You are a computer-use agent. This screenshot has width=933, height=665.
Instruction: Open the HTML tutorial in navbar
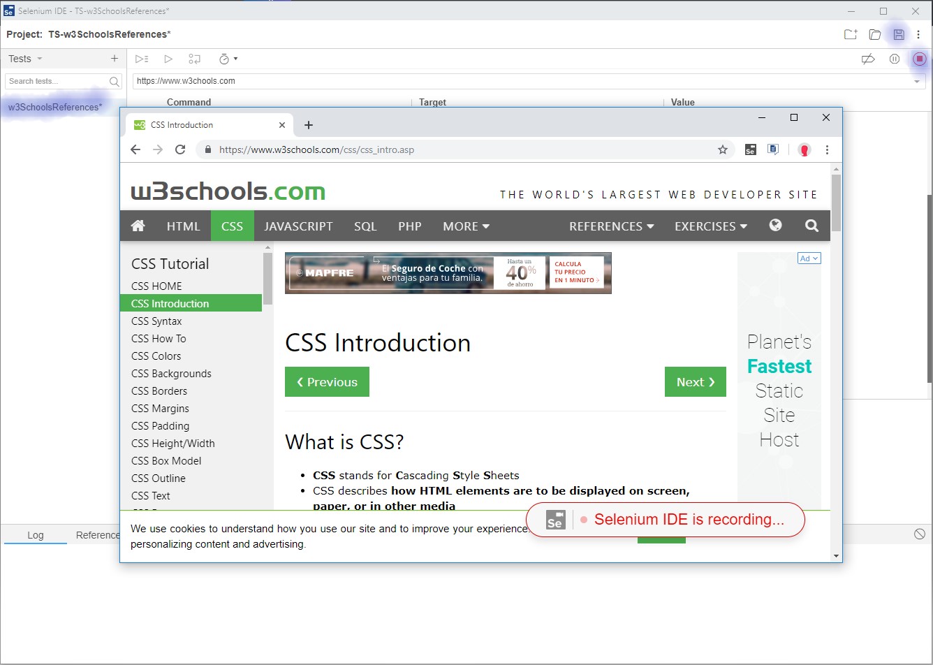183,226
